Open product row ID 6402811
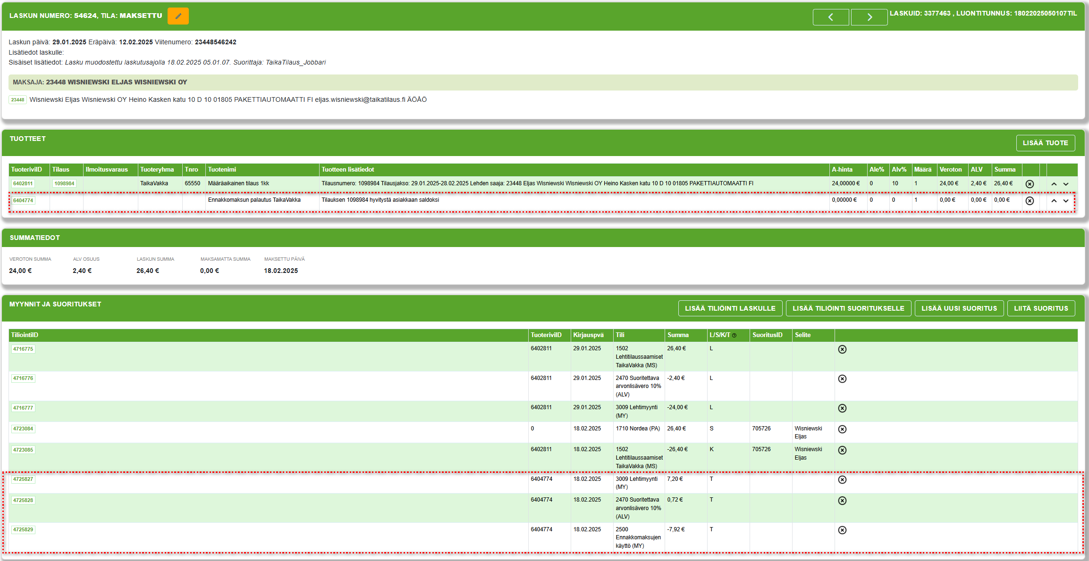1089x561 pixels. point(23,184)
